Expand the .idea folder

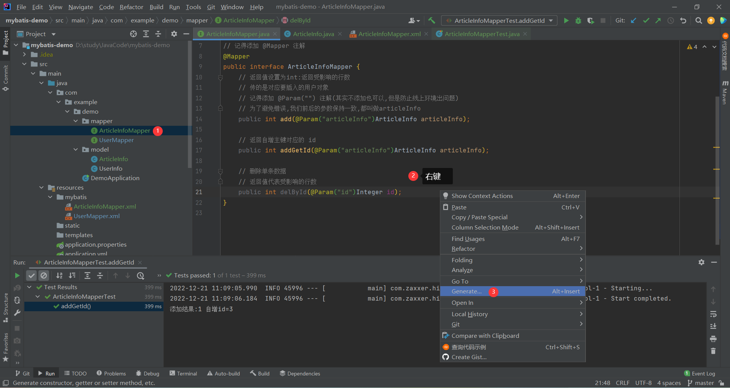(x=24, y=54)
